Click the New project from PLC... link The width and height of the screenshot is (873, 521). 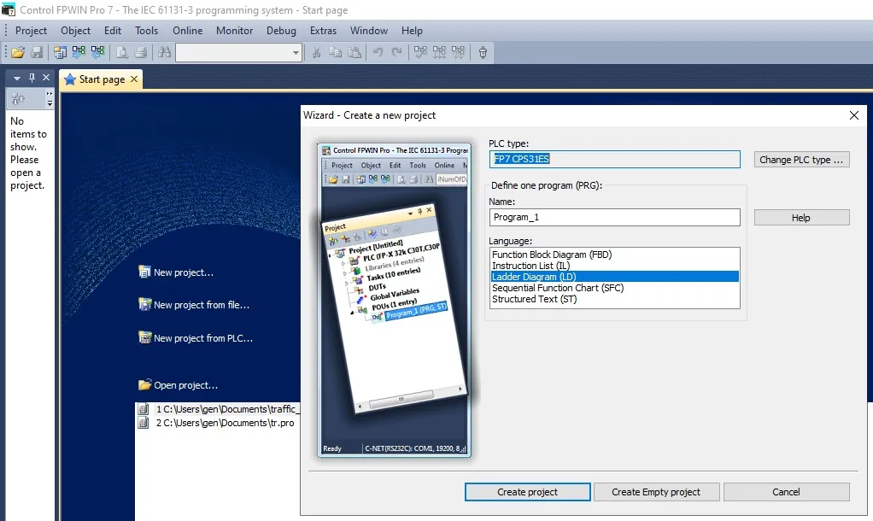196,338
